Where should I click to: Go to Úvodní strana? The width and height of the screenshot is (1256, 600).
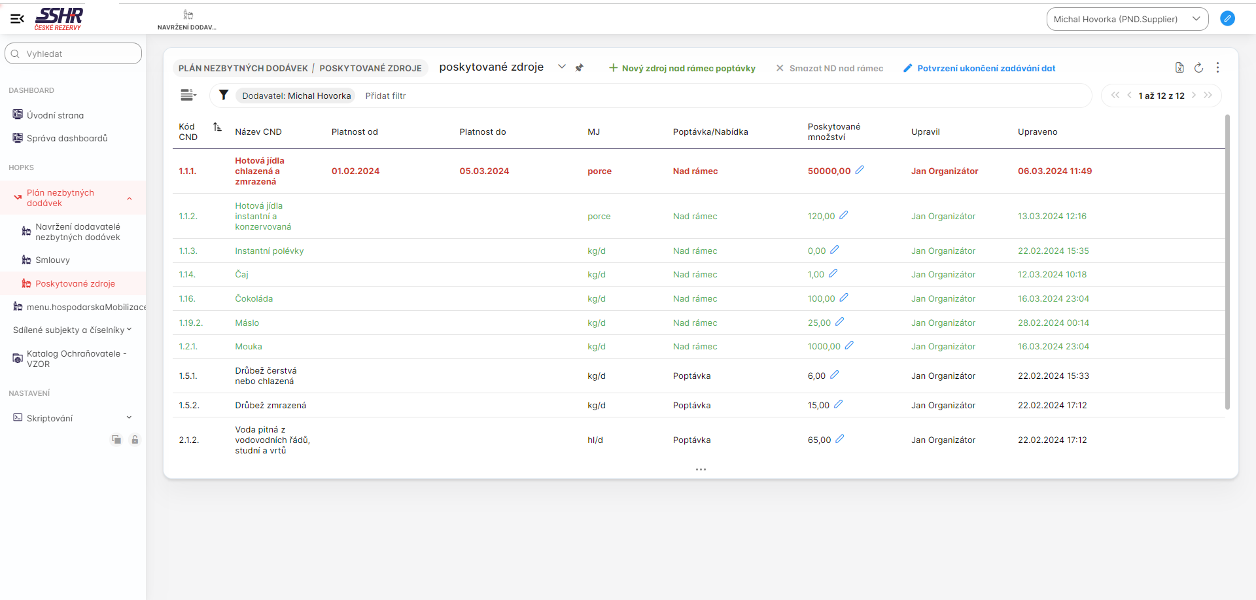pos(55,115)
